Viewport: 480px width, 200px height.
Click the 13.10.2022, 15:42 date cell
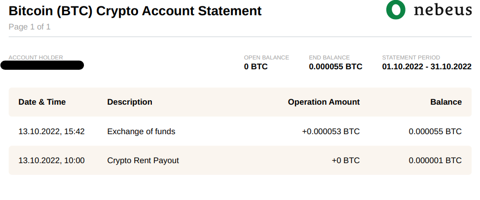tap(51, 131)
